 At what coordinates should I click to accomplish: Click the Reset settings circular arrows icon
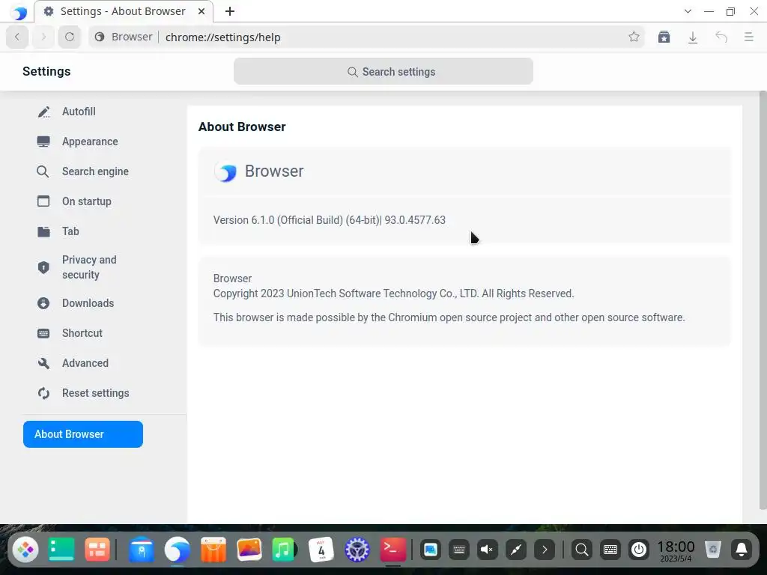click(x=43, y=393)
